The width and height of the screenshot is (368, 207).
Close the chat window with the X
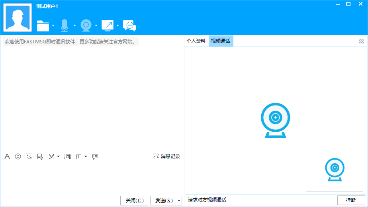(x=361, y=4)
